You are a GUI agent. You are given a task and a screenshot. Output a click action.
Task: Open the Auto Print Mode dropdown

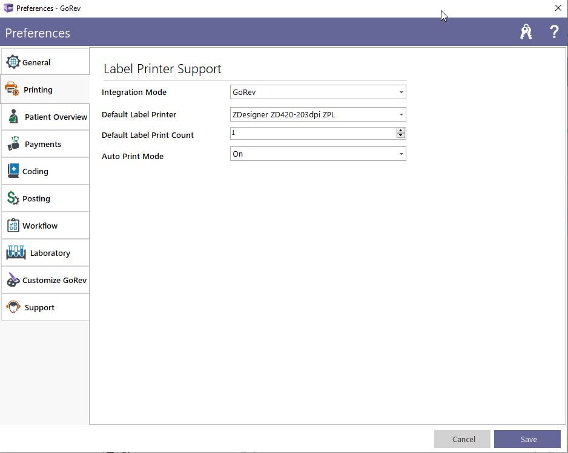318,154
